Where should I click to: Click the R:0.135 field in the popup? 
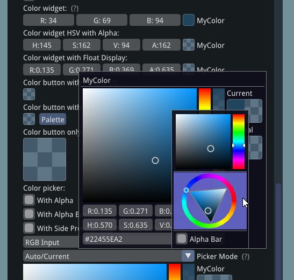click(100, 211)
